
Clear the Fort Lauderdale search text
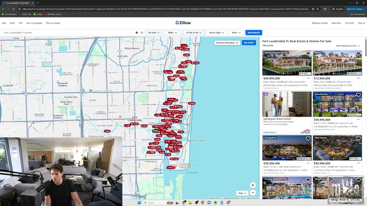pos(137,33)
